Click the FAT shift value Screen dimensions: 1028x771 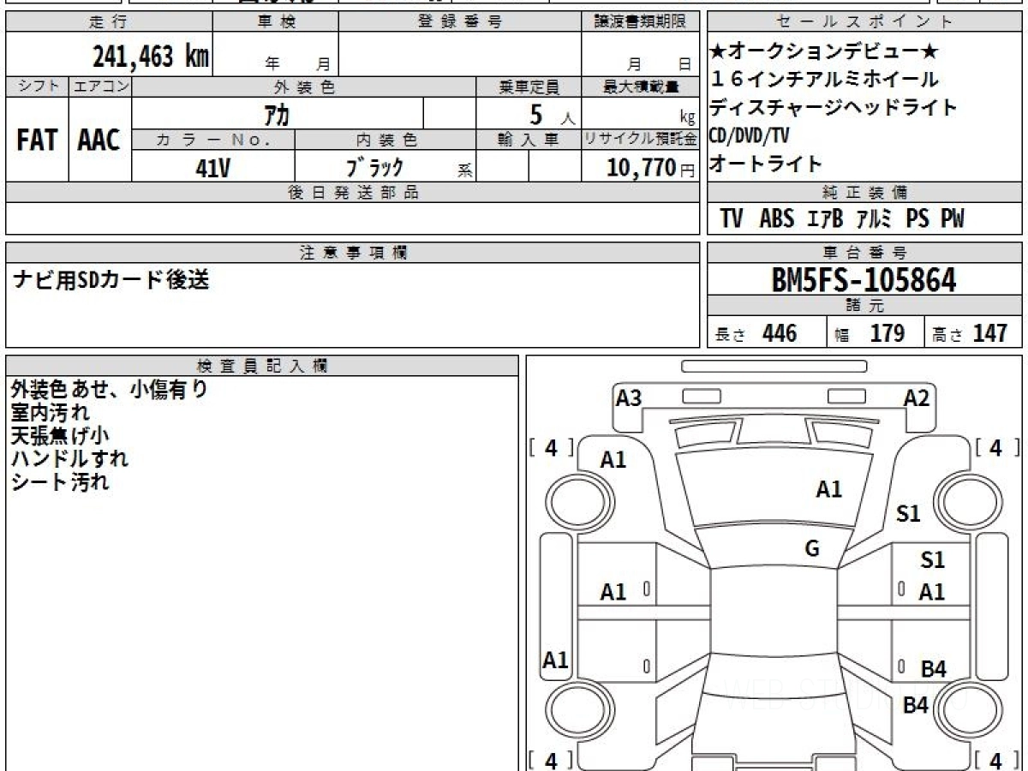37,140
